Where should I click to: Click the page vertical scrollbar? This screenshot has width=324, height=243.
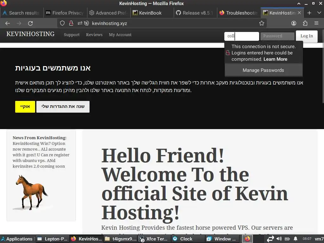coord(322,66)
